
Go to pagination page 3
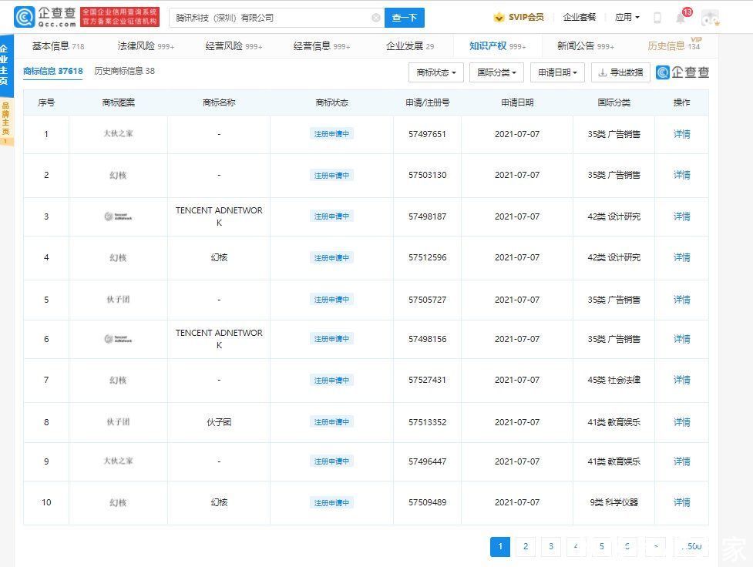(551, 546)
